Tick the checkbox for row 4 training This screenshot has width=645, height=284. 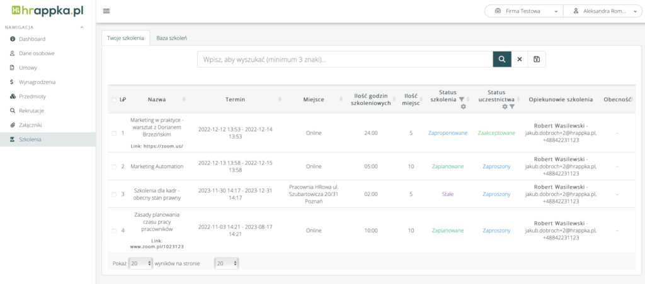(114, 231)
